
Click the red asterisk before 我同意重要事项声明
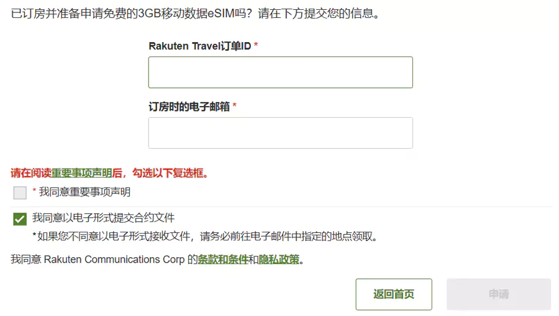34,192
